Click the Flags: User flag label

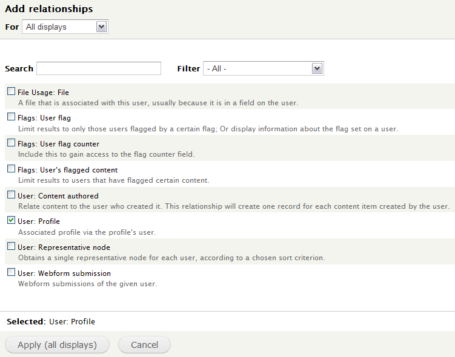[x=44, y=118]
